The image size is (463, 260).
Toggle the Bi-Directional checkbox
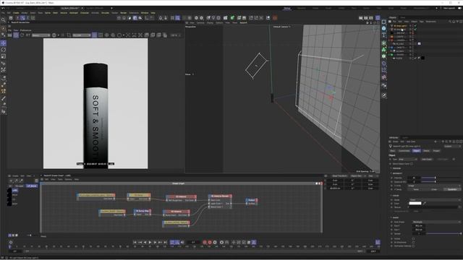[x=413, y=243]
